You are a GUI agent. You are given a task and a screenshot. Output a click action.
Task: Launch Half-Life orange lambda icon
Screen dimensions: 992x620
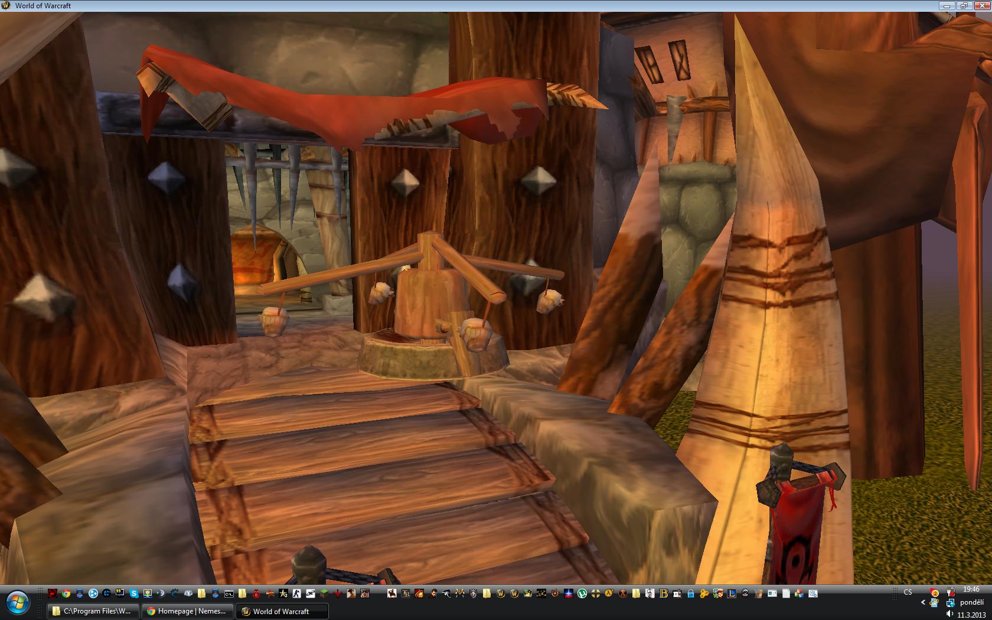pyautogui.click(x=622, y=593)
